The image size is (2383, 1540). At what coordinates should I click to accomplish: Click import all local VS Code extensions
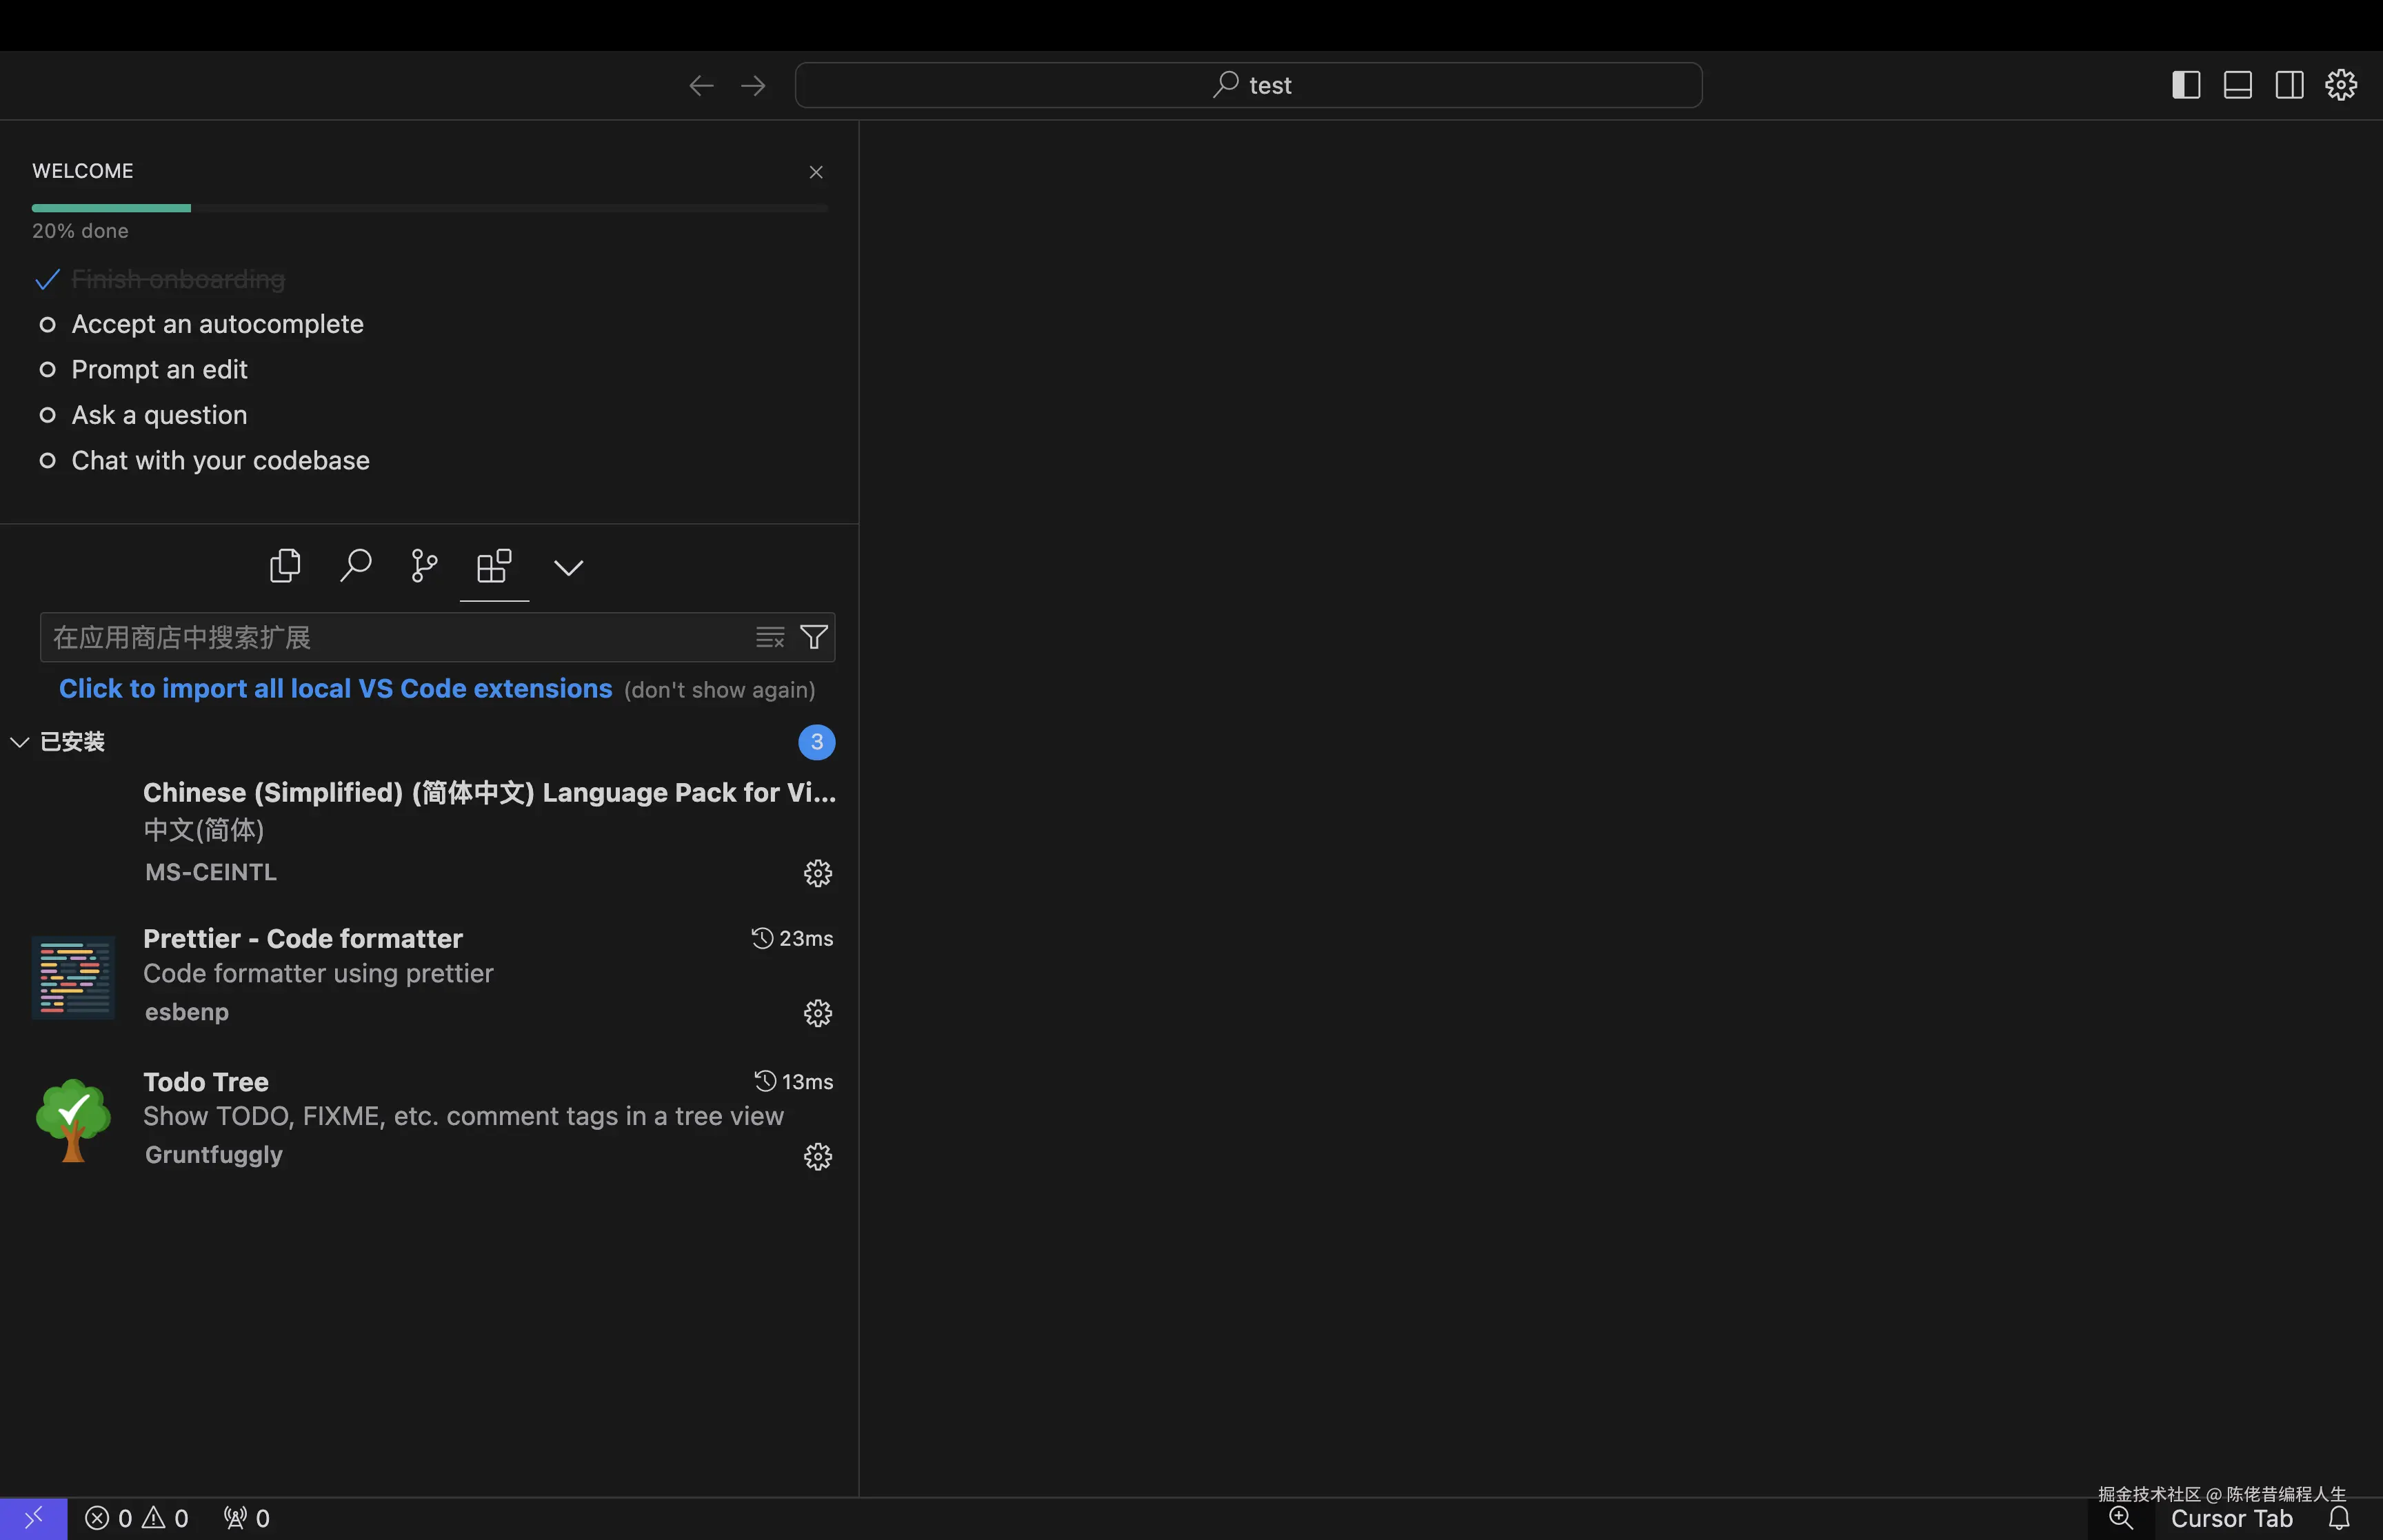click(335, 689)
